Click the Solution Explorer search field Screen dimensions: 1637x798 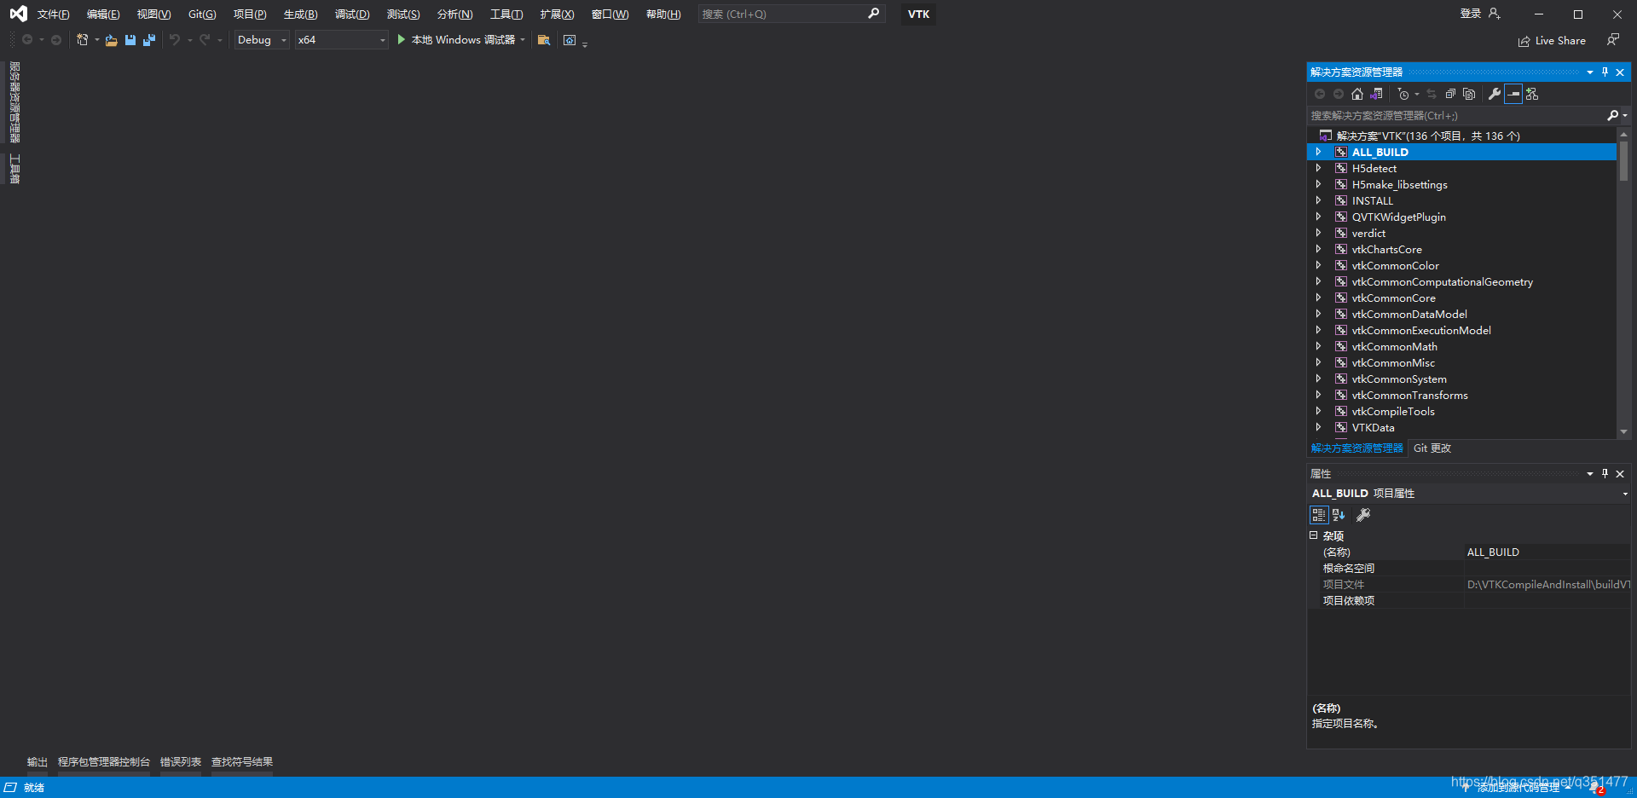(1456, 115)
